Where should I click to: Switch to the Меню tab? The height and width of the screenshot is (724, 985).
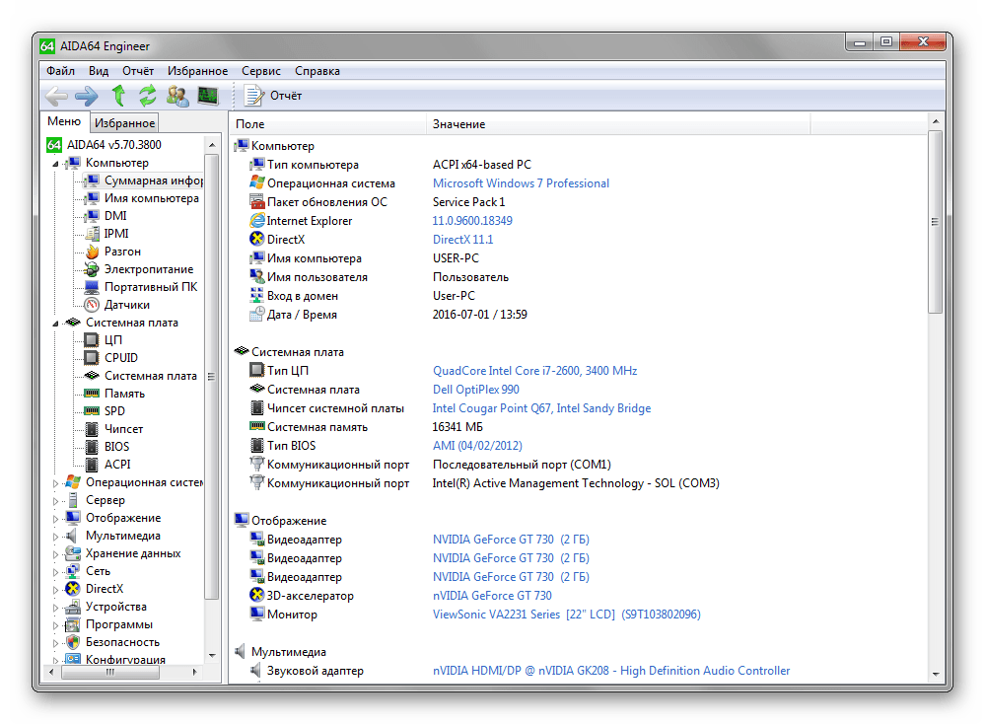point(64,121)
